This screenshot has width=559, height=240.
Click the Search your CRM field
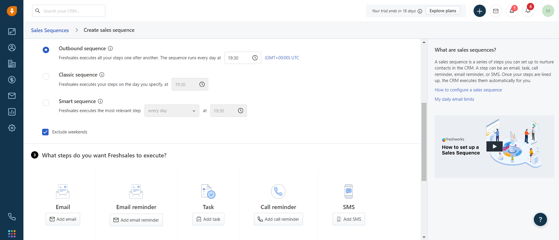(69, 11)
